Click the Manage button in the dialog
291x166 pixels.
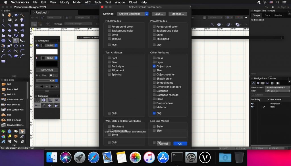[178, 14]
